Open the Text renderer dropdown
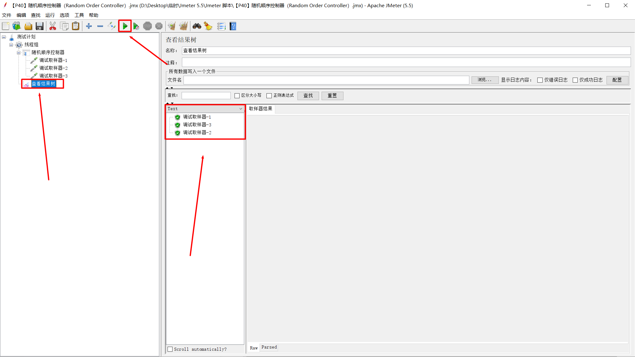Image resolution: width=635 pixels, height=357 pixels. [x=205, y=109]
